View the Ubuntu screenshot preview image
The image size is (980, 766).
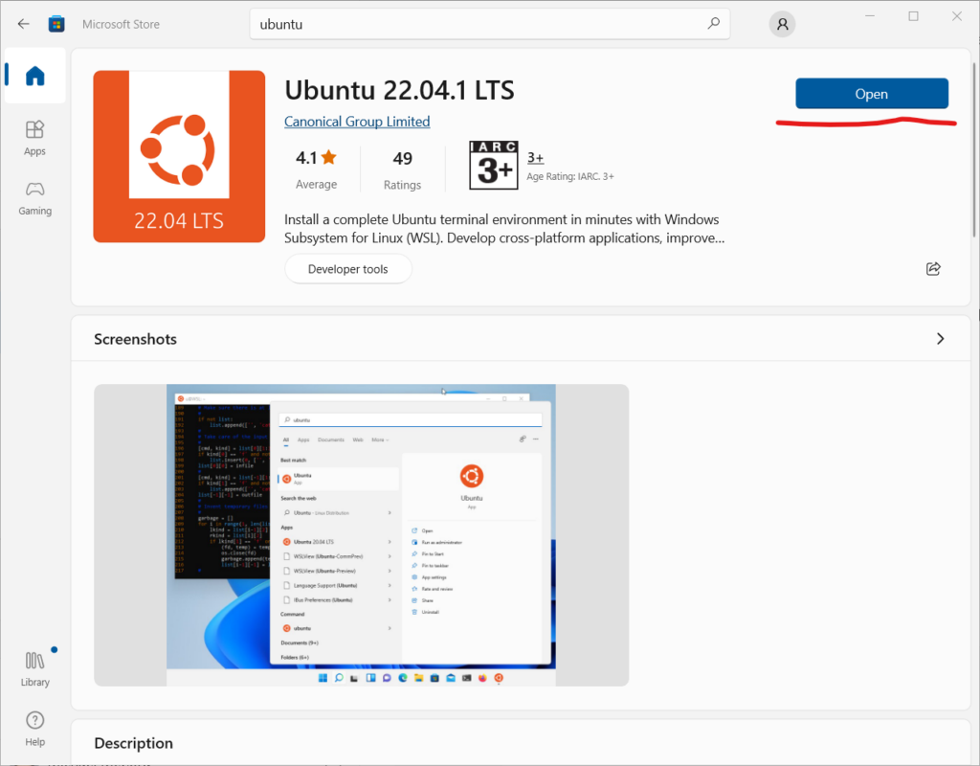point(361,535)
